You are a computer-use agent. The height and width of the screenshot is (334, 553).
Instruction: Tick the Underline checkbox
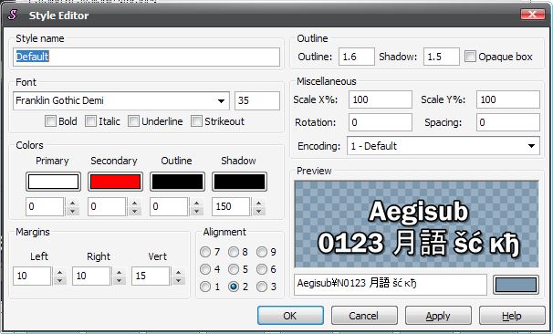click(133, 121)
